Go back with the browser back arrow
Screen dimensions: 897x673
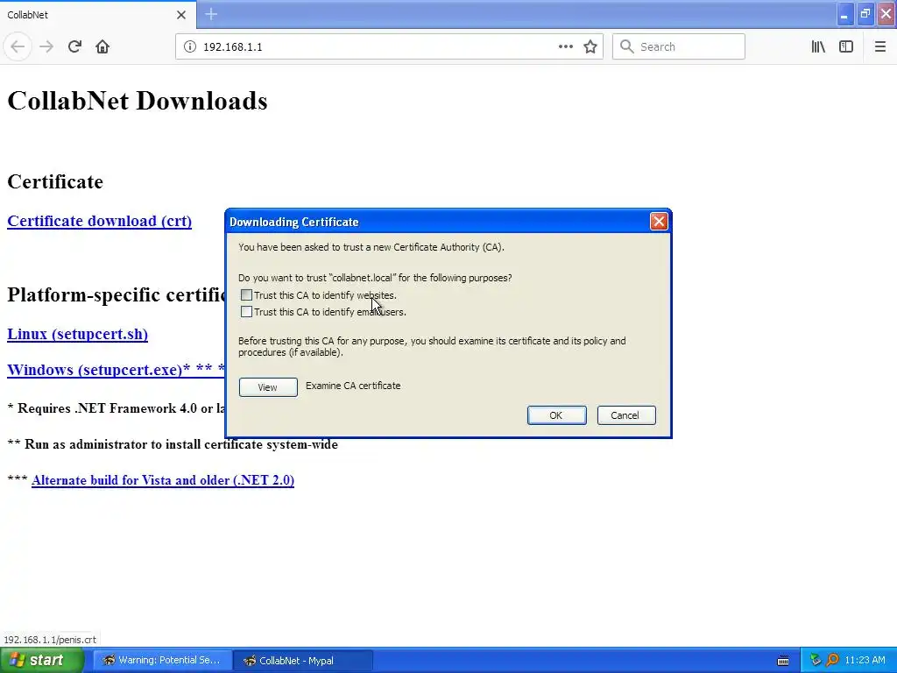[18, 46]
